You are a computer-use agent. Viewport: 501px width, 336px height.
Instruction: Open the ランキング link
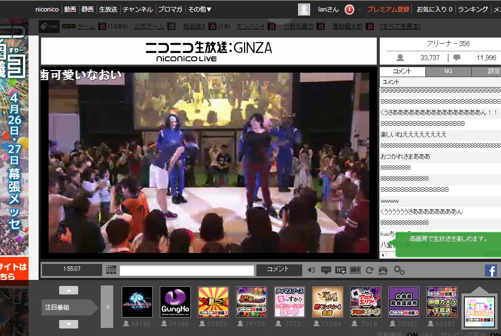473,9
